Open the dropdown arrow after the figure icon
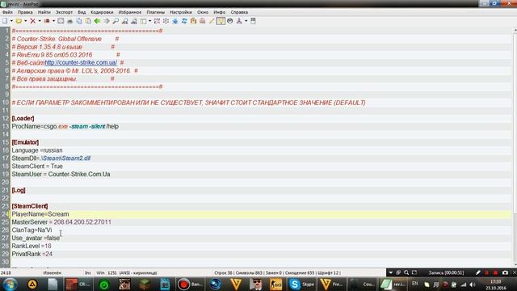 (x=246, y=21)
